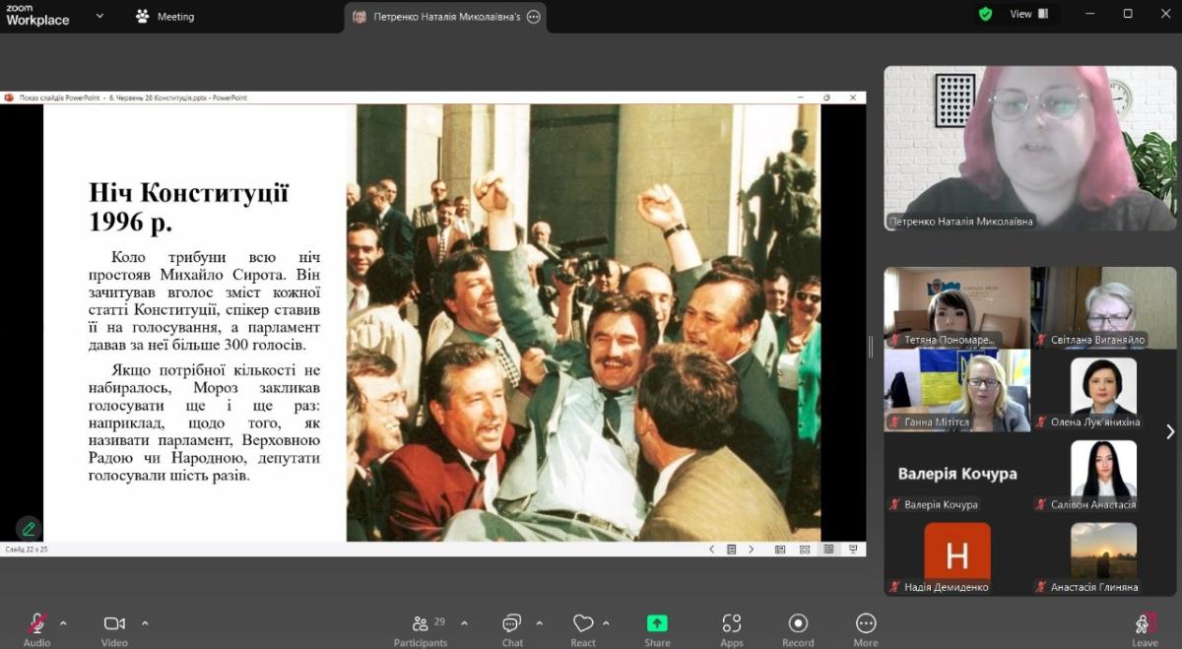The width and height of the screenshot is (1182, 649).
Task: Show next page of participant thumbnails
Action: click(x=1170, y=431)
